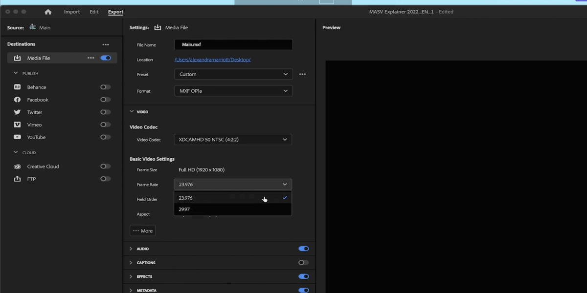This screenshot has width=587, height=293.
Task: Click the Vimeo logo icon
Action: [17, 125]
